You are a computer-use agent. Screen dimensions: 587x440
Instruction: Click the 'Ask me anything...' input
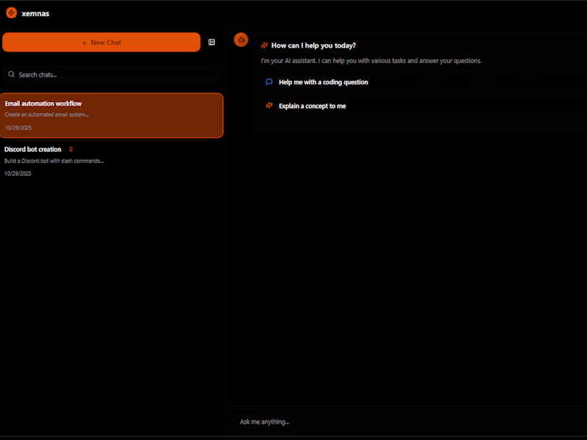point(410,422)
